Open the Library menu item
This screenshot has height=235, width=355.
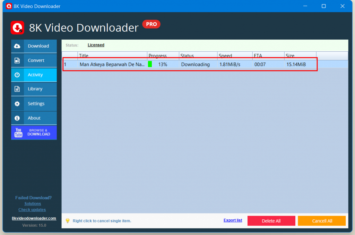(34, 89)
